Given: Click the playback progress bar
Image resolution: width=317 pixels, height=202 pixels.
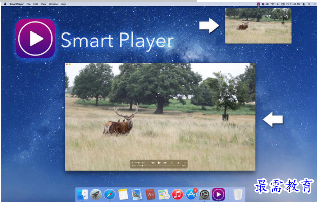Looking at the screenshot, I should pos(158,166).
